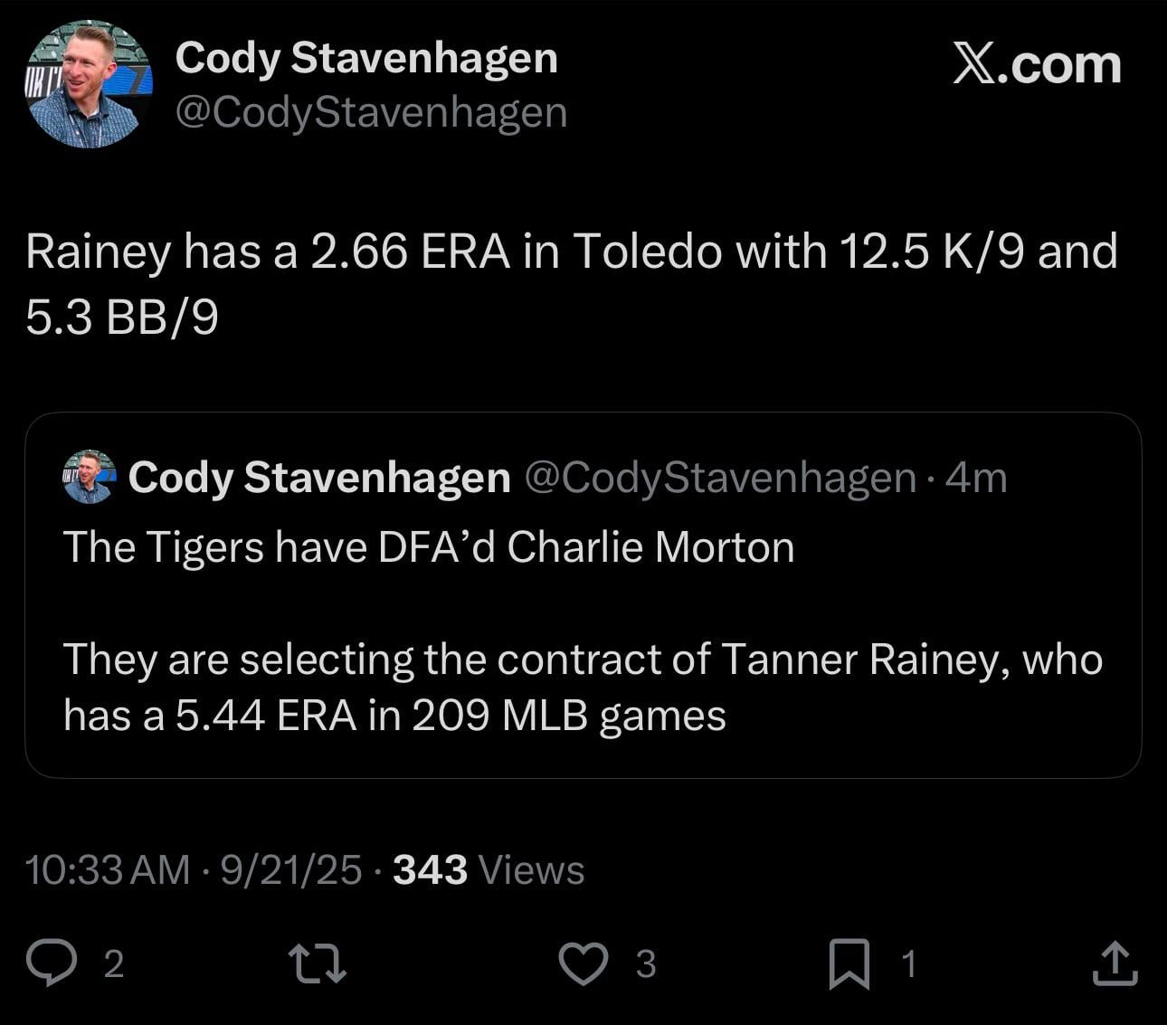Viewport: 1167px width, 1025px height.
Task: Click the small avatar in the quoted tweet
Action: coord(89,477)
